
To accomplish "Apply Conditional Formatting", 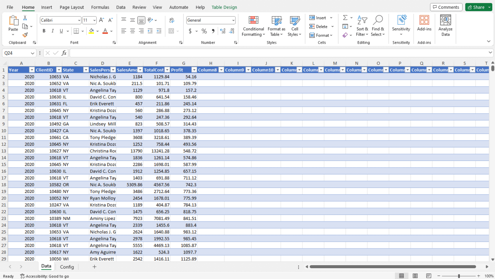I will click(253, 26).
